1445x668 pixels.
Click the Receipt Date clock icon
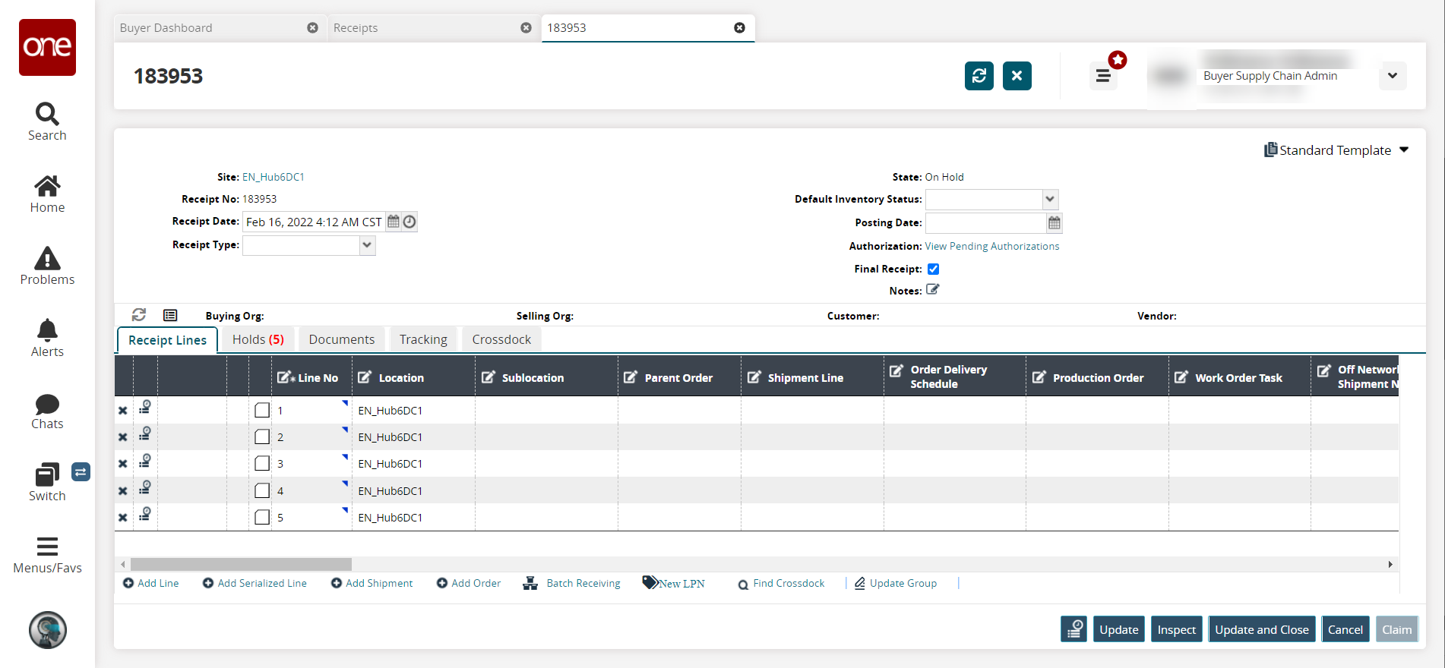[409, 222]
